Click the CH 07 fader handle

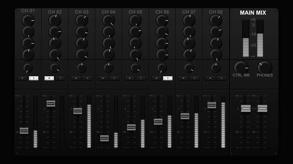tap(185, 116)
